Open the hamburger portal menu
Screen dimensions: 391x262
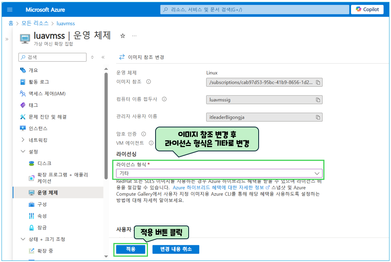[x=10, y=10]
